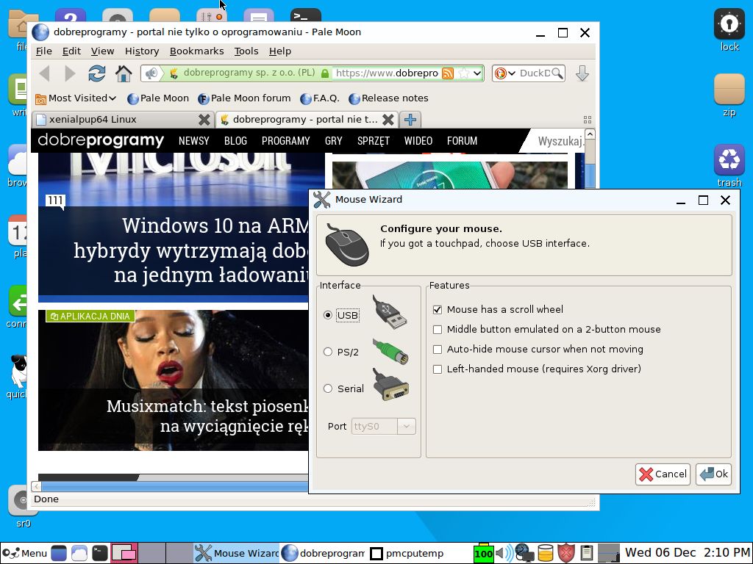Switch to the xenialpup64 Linux tab
This screenshot has width=753, height=564.
(115, 120)
